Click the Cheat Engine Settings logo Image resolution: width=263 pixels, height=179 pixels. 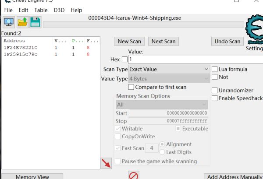[254, 30]
